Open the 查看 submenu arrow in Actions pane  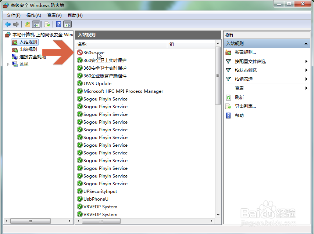tap(306, 88)
